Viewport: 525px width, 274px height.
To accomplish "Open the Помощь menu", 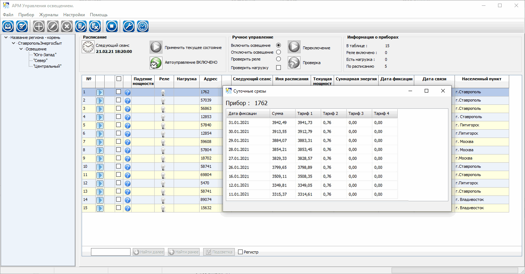I will tap(99, 15).
